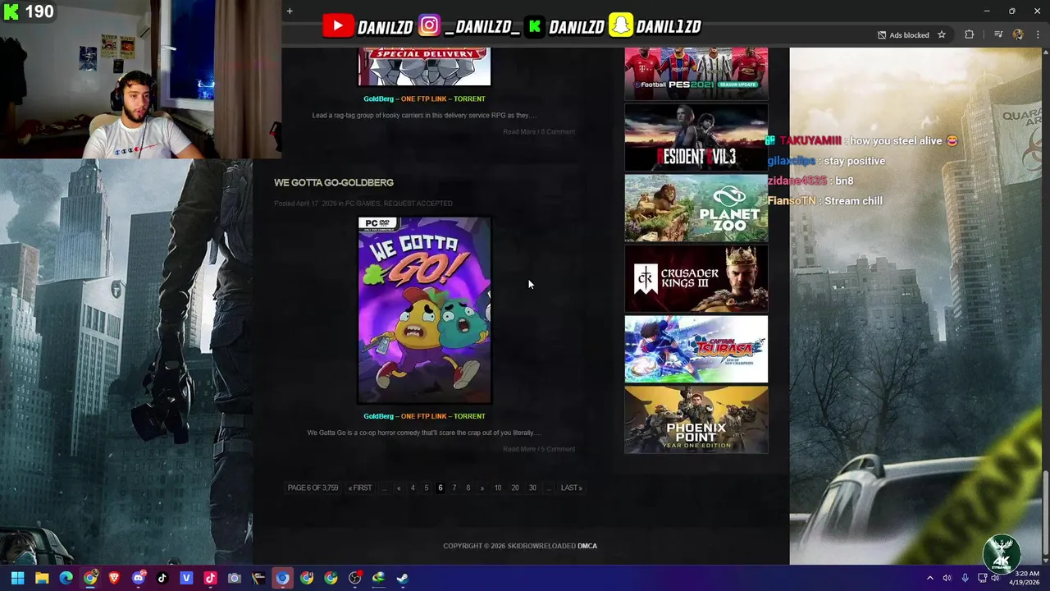Open the Captain Tsubasa sidebar banner
The width and height of the screenshot is (1050, 591).
(x=696, y=349)
